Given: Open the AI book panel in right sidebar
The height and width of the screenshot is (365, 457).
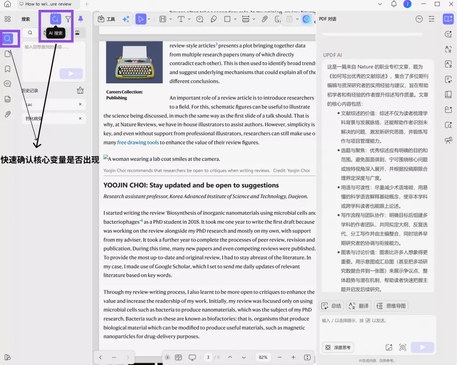Looking at the screenshot, I should click(x=448, y=19).
